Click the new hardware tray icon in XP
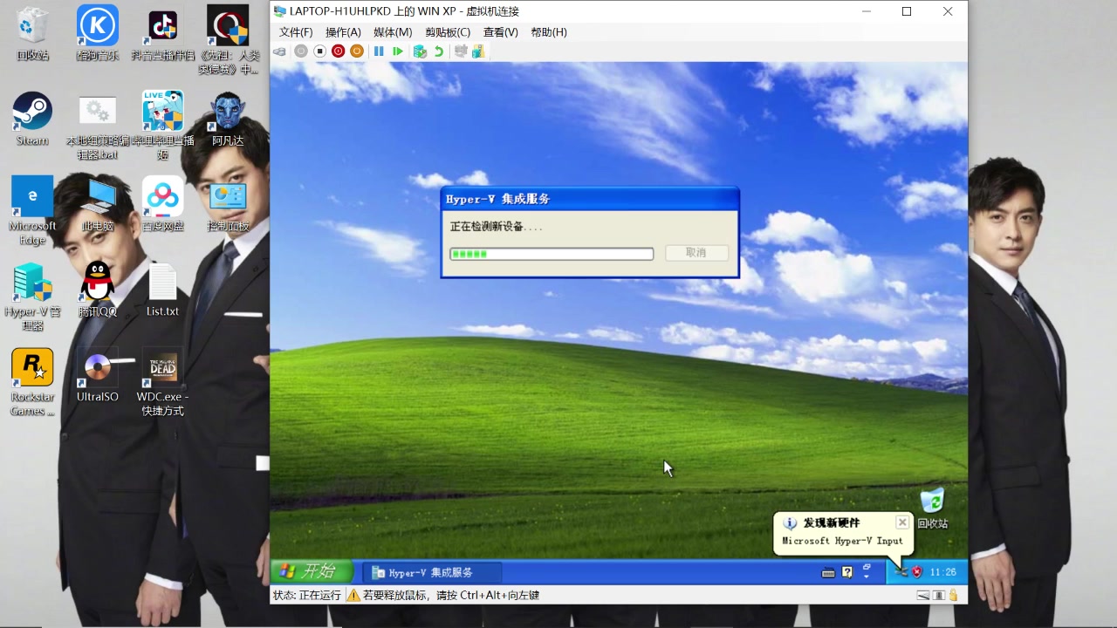This screenshot has height=628, width=1117. (x=901, y=572)
